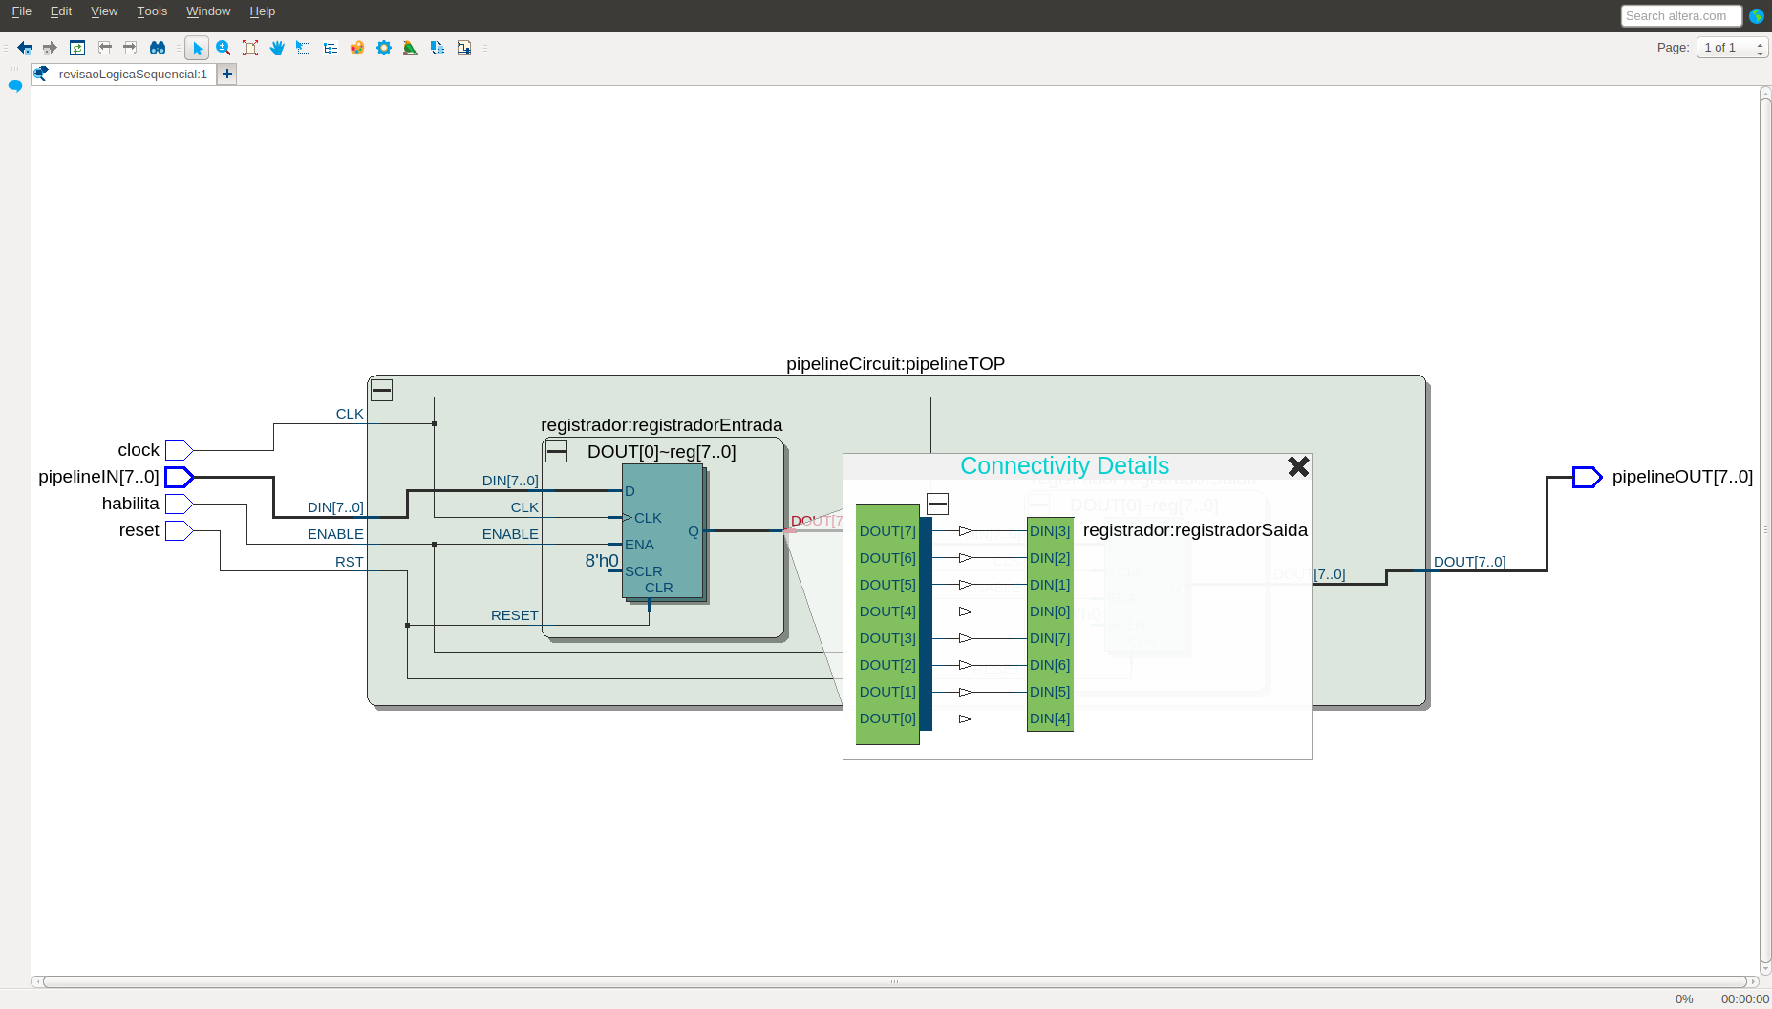Image resolution: width=1772 pixels, height=1009 pixels.
Task: Select the Zoom magnifier tool
Action: coord(224,48)
